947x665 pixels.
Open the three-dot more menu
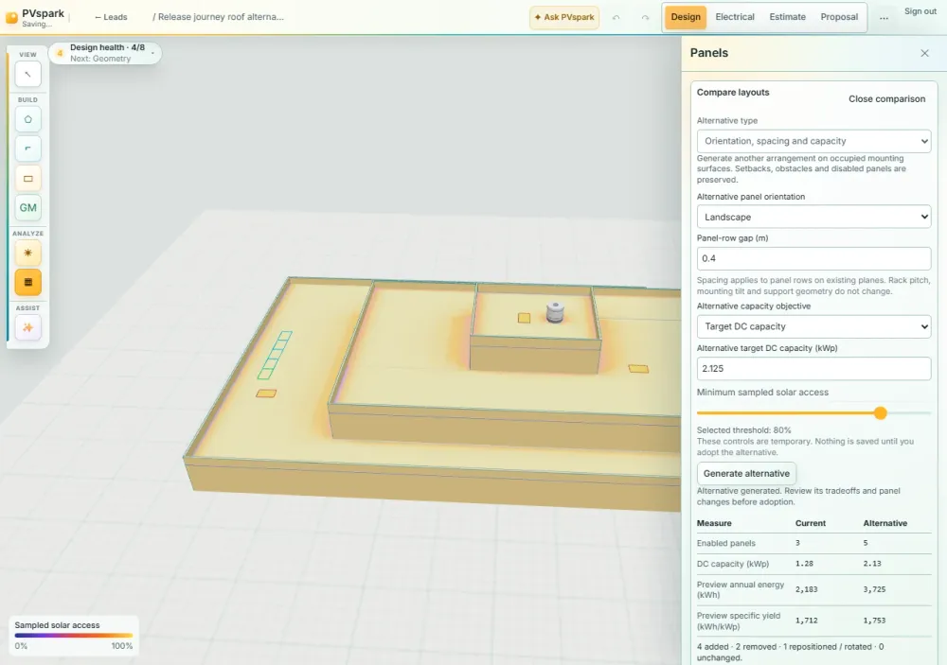tap(884, 17)
